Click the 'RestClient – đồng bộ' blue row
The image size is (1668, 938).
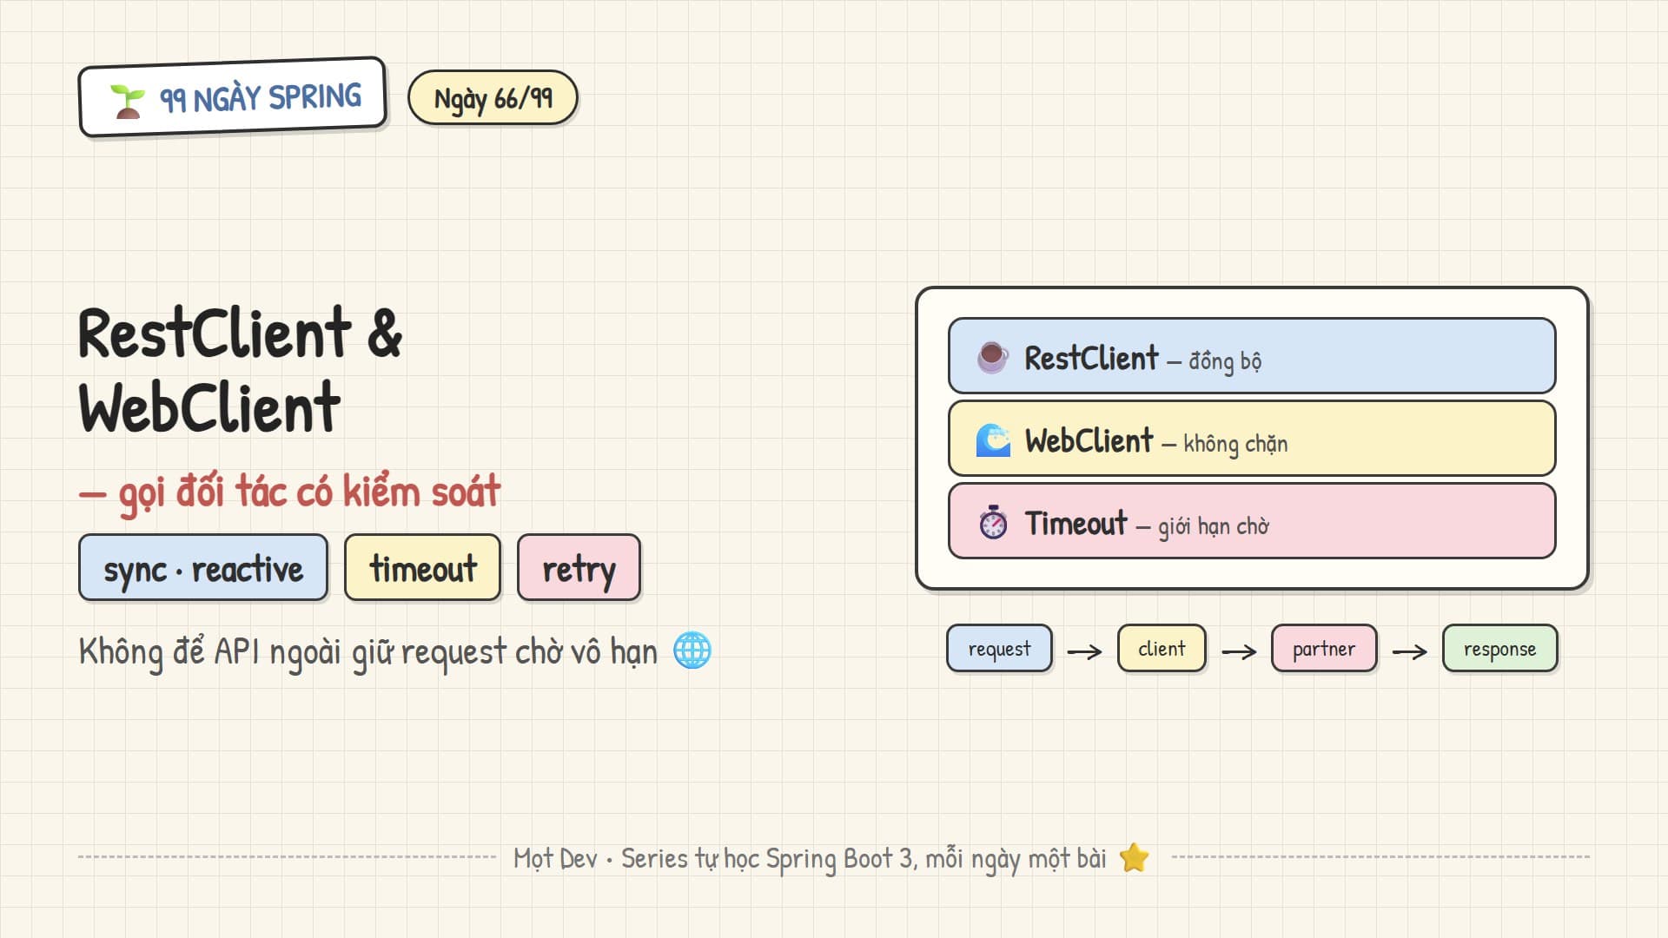coord(1252,356)
